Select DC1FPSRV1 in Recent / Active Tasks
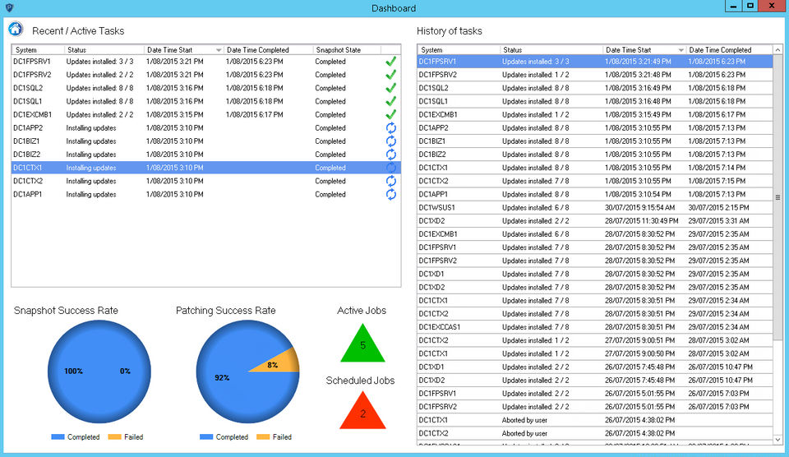 pos(205,62)
